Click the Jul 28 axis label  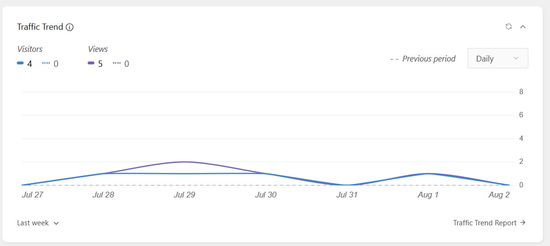tap(103, 195)
